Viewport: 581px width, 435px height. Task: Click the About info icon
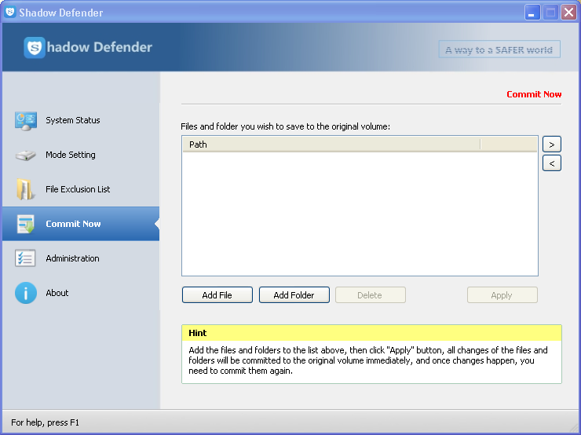click(26, 293)
